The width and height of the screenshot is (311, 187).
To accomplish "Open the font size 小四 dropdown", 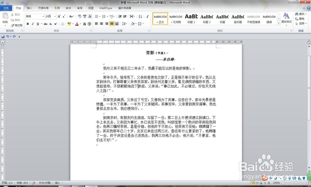I will (x=55, y=16).
